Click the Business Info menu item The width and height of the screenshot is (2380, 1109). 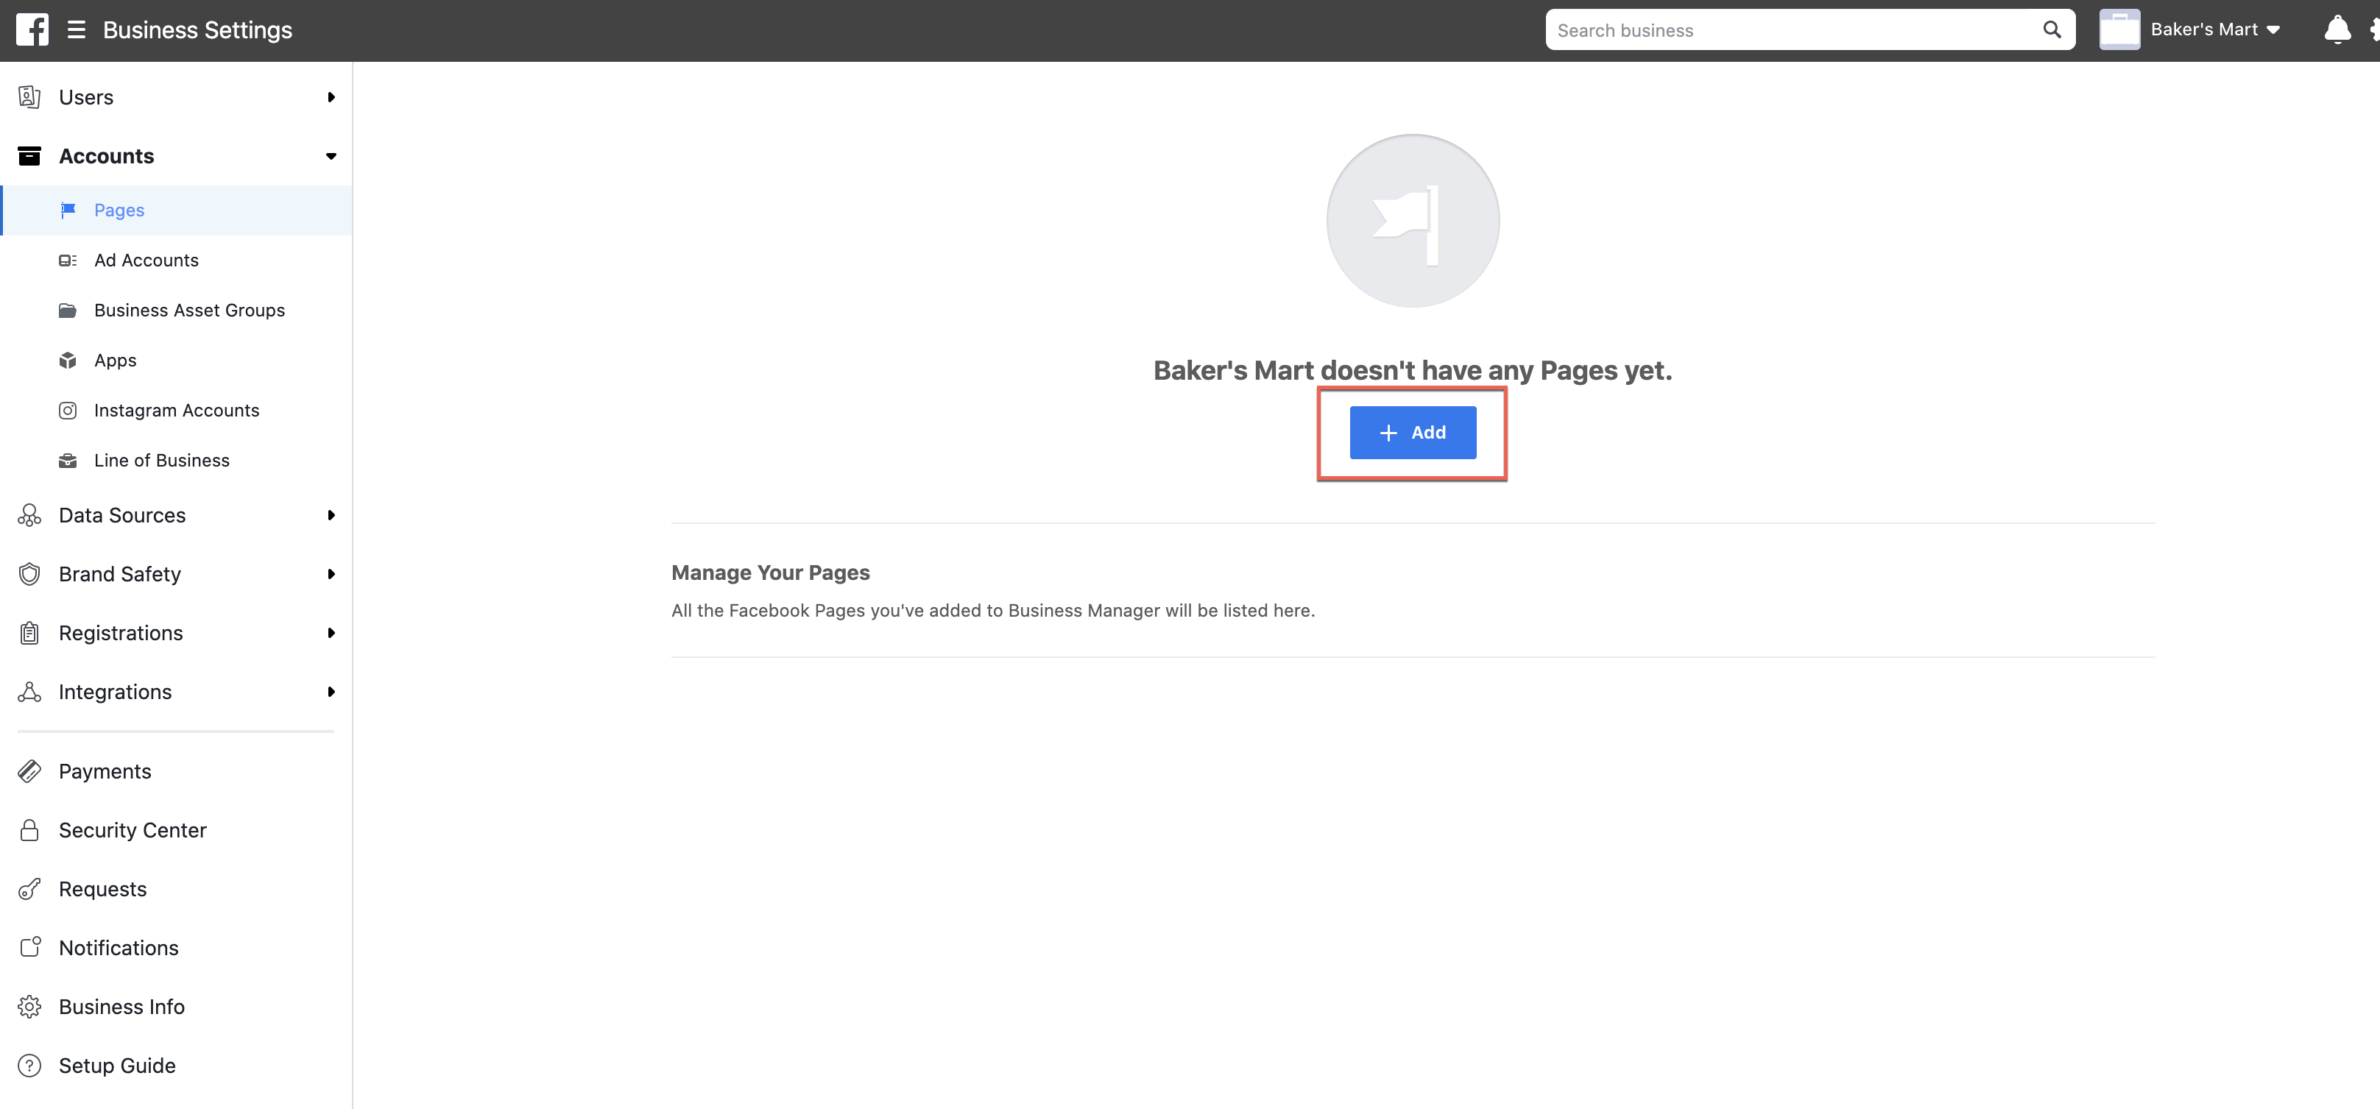[x=121, y=1006]
